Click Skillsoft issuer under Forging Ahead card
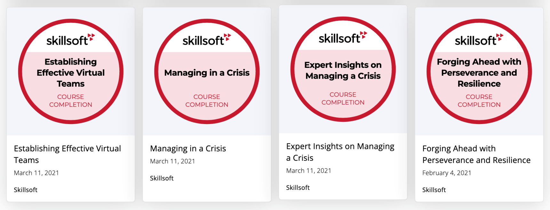Image resolution: width=550 pixels, height=210 pixels. (x=434, y=190)
